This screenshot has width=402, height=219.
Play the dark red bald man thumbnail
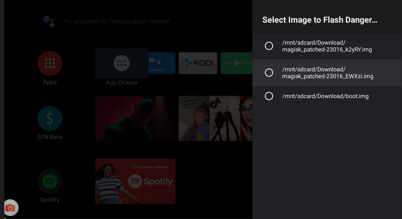(x=135, y=118)
